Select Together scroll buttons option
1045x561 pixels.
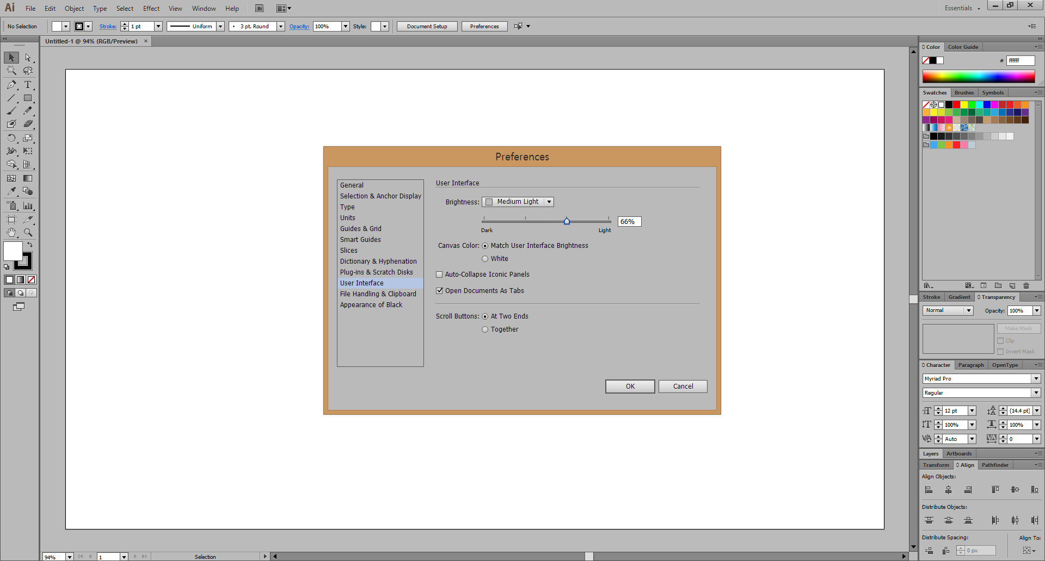point(485,329)
